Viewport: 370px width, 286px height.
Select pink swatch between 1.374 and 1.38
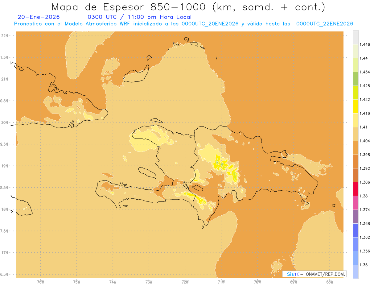click(356, 203)
